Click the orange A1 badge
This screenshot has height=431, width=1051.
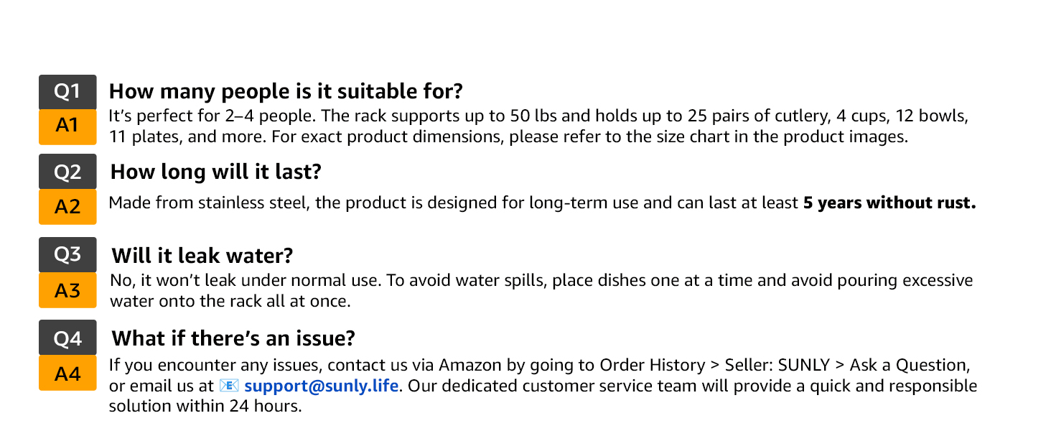click(67, 126)
